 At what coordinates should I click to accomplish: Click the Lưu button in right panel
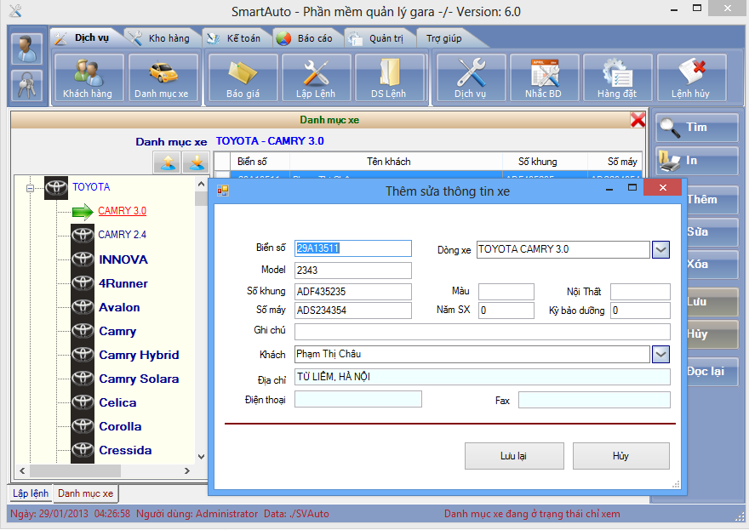[x=712, y=302]
